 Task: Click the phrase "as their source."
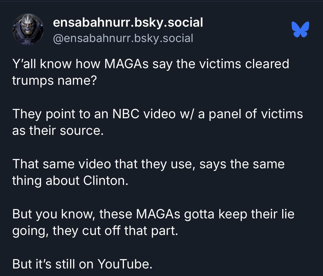point(58,130)
